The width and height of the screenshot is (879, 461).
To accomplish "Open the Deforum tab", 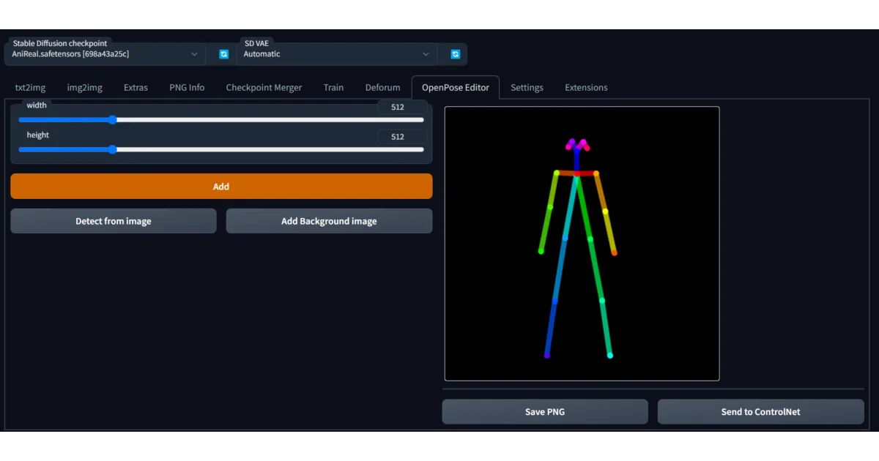I will pos(382,87).
